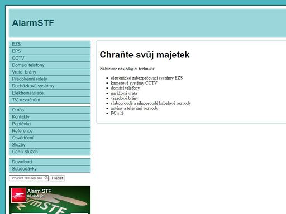Select Domácí telefony in sidebar

pos(50,65)
